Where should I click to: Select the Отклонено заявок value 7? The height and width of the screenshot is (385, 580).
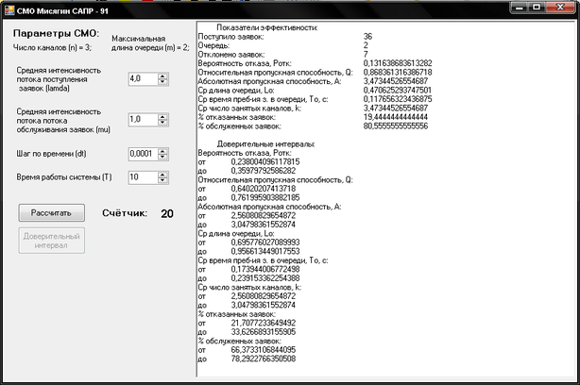[x=366, y=55]
